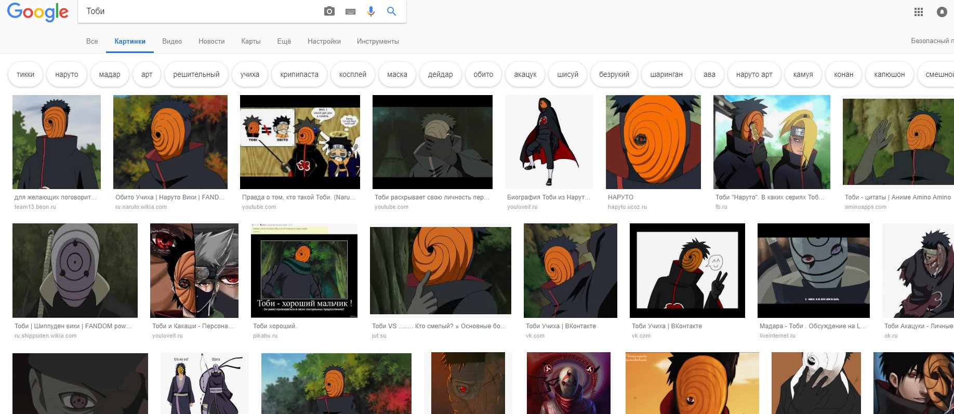954x414 pixels.
Task: Expand Инструменты filter options
Action: coord(378,42)
